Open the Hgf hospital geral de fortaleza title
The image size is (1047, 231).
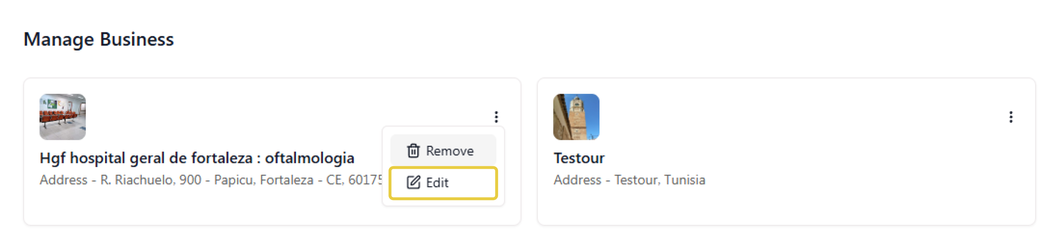point(197,158)
